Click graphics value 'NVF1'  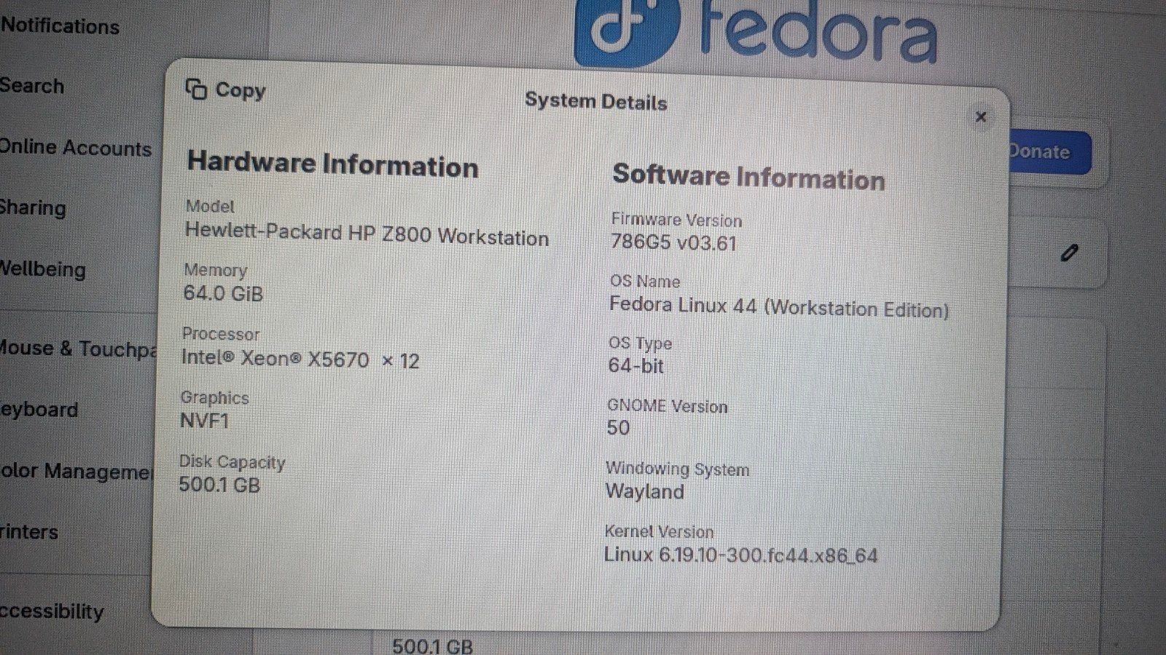point(205,421)
